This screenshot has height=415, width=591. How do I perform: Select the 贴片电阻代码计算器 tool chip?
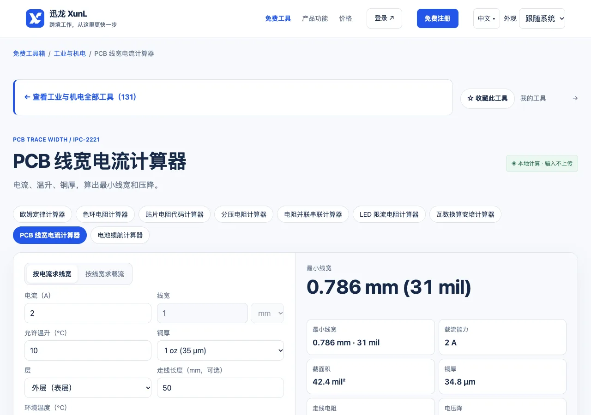click(175, 214)
